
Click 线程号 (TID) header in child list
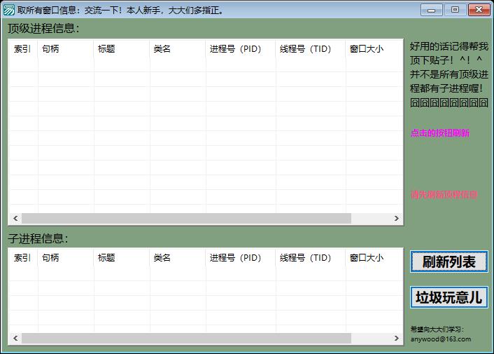[x=311, y=258]
